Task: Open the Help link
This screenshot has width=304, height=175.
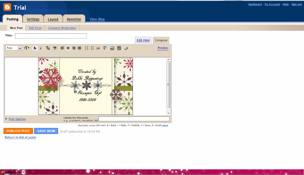Action: [x=285, y=4]
